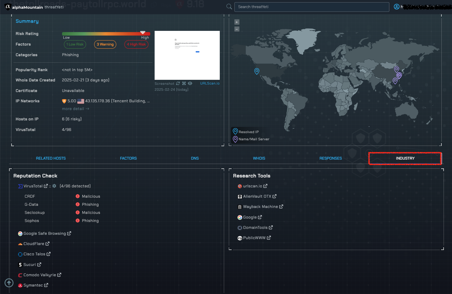Click the Google Safe Browsing logo icon

20,234
